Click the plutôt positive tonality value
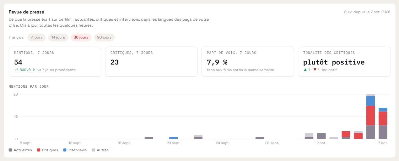399x161 pixels. pyautogui.click(x=334, y=62)
